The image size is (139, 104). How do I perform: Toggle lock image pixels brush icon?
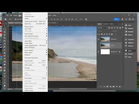pos(104,34)
